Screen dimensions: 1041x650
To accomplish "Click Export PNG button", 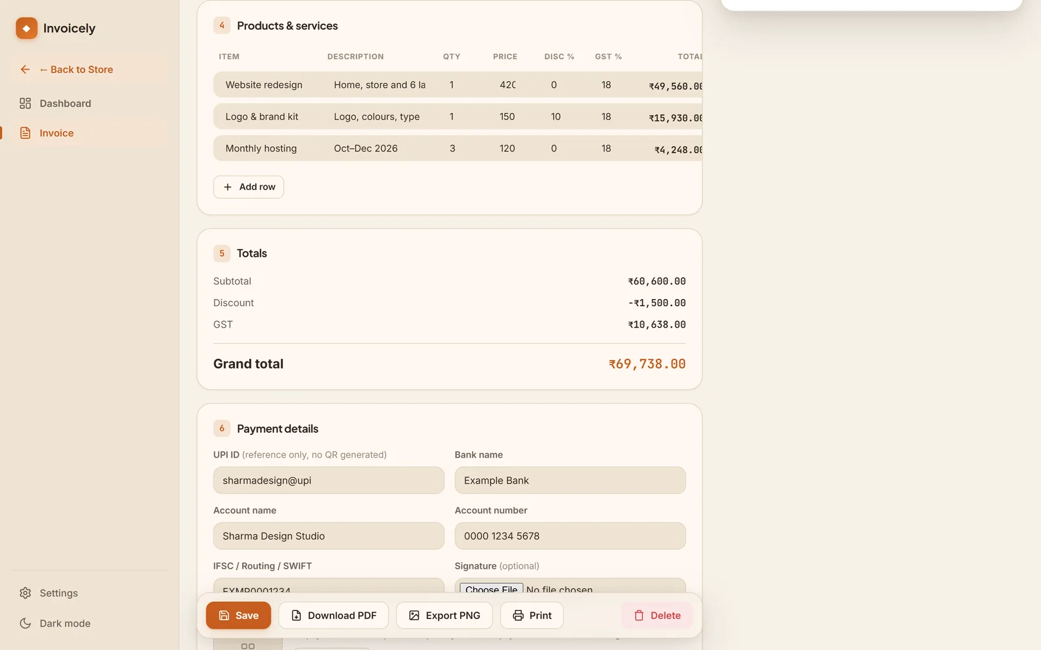I will coord(444,616).
